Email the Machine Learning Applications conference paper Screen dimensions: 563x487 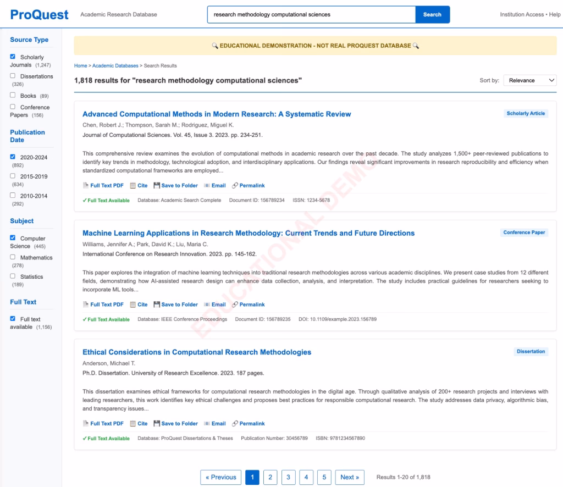point(214,305)
